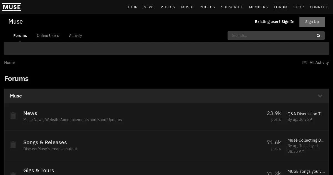
Task: Open the MUSE songs you've latest topic
Action: pos(306,171)
